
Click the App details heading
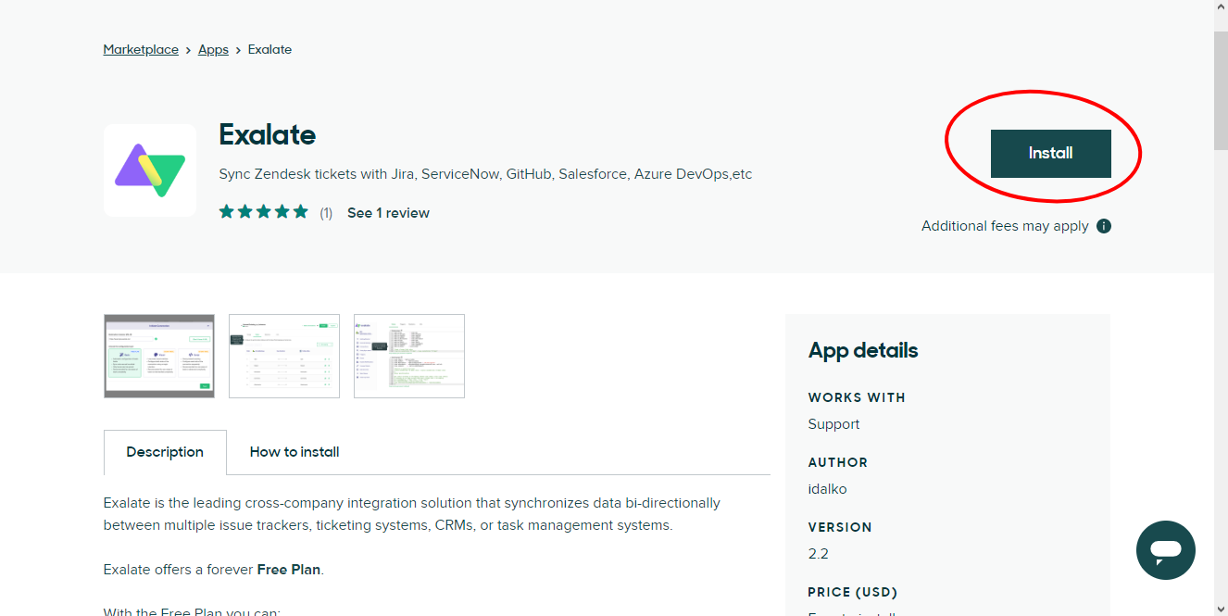[x=863, y=350]
